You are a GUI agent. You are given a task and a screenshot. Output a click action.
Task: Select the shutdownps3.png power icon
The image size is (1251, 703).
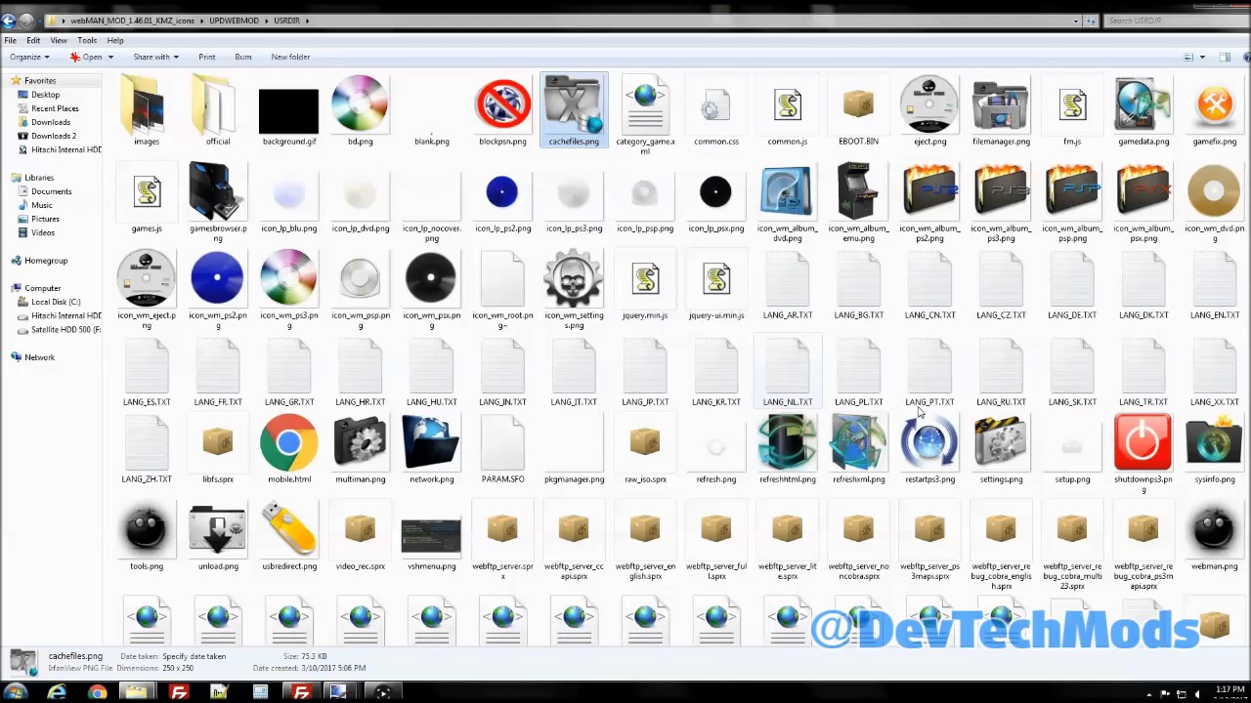[x=1143, y=442]
